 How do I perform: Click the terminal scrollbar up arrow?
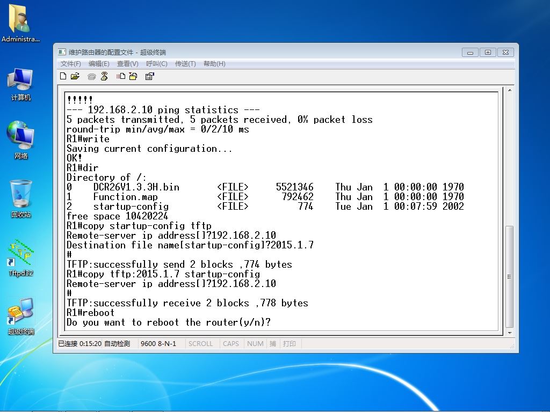point(510,91)
